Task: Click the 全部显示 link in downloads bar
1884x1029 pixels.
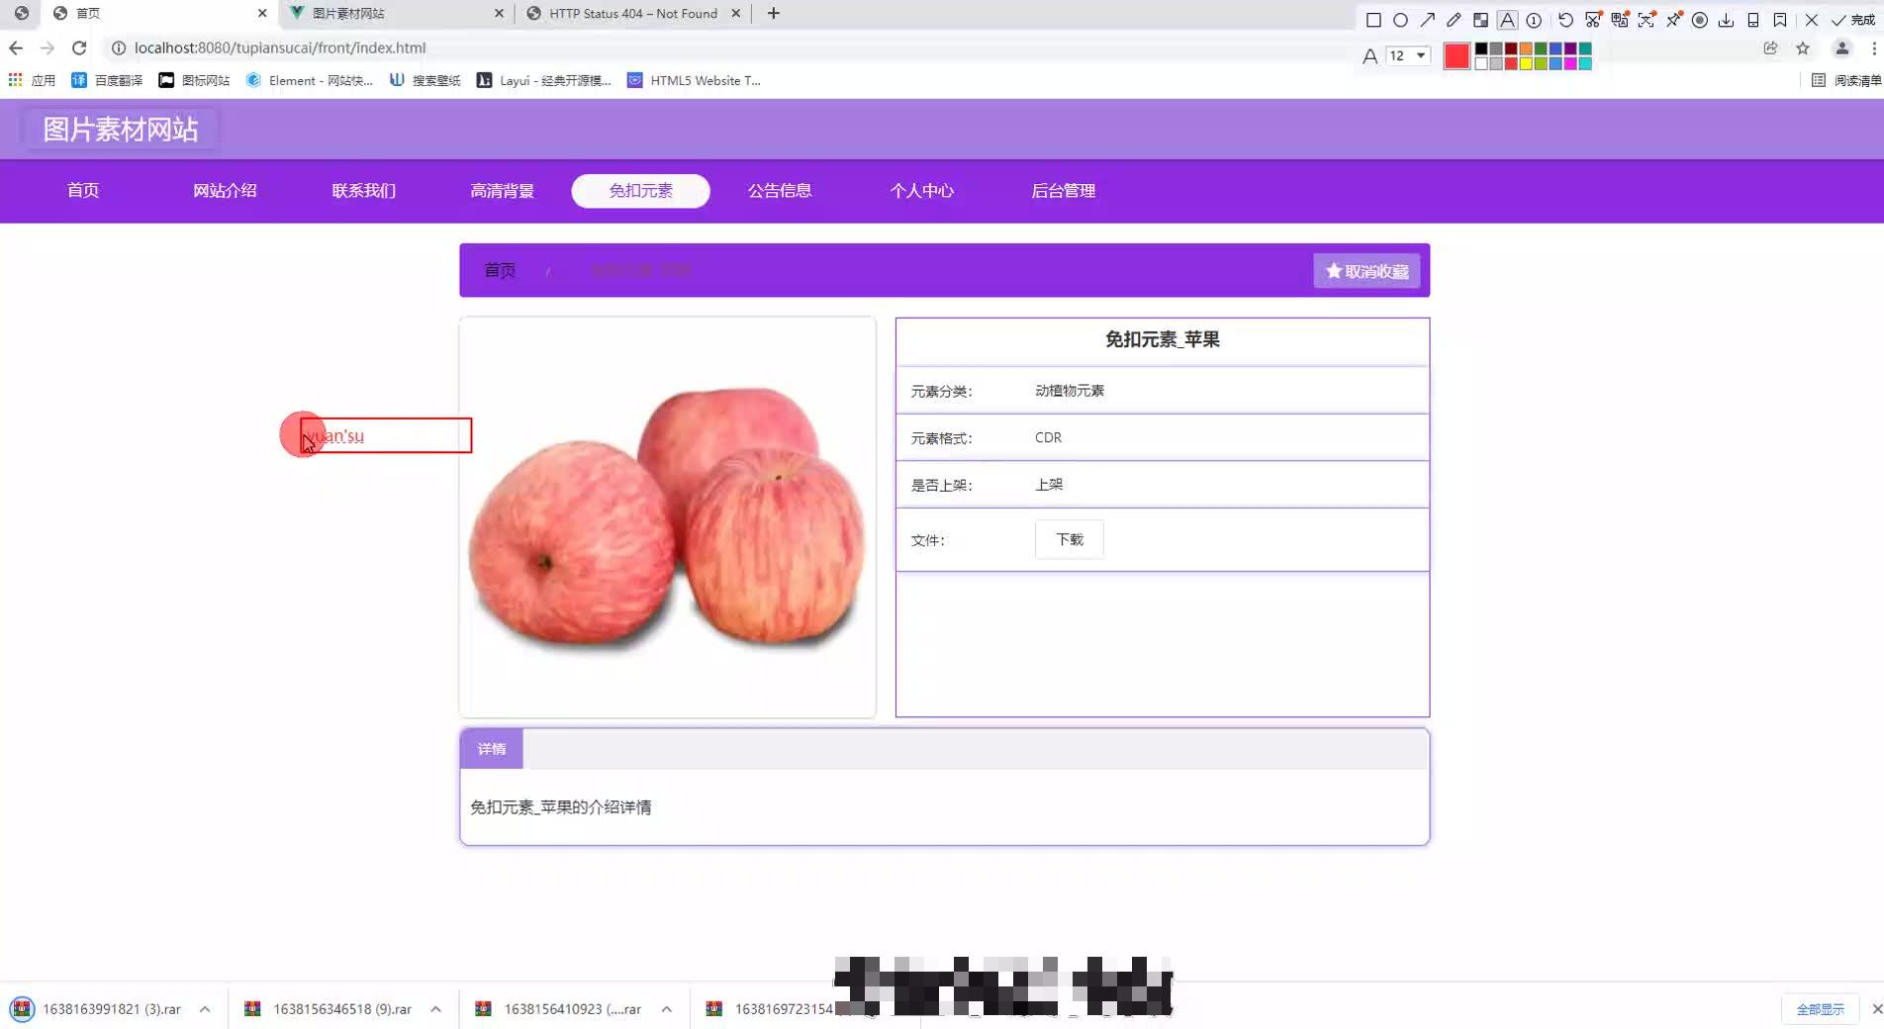Action: point(1822,1009)
